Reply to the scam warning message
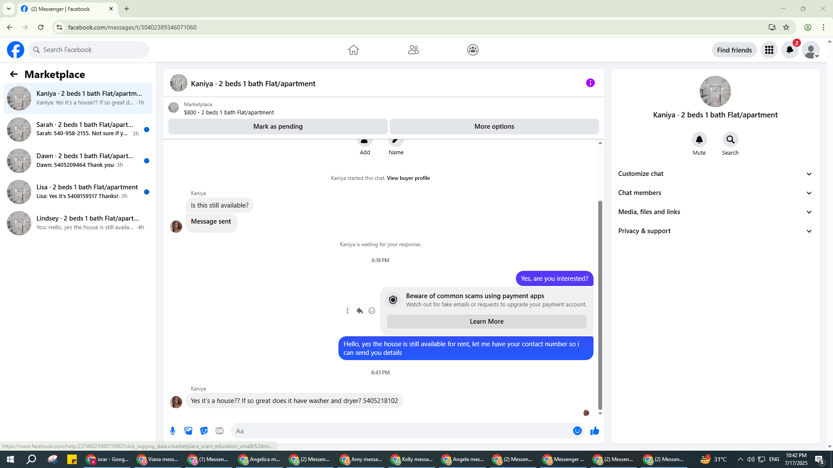 tap(360, 311)
